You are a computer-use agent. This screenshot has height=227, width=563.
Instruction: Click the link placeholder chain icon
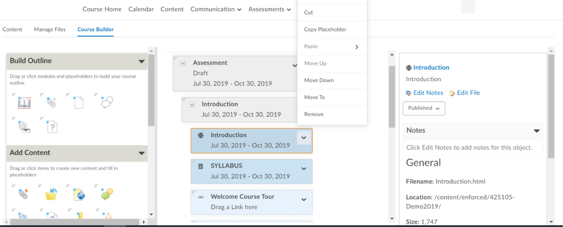tap(51, 102)
